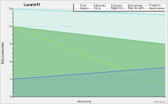This screenshot has height=104, width=168.
Task: Click the CC BY-SA 3.0 license text
Action: [159, 102]
